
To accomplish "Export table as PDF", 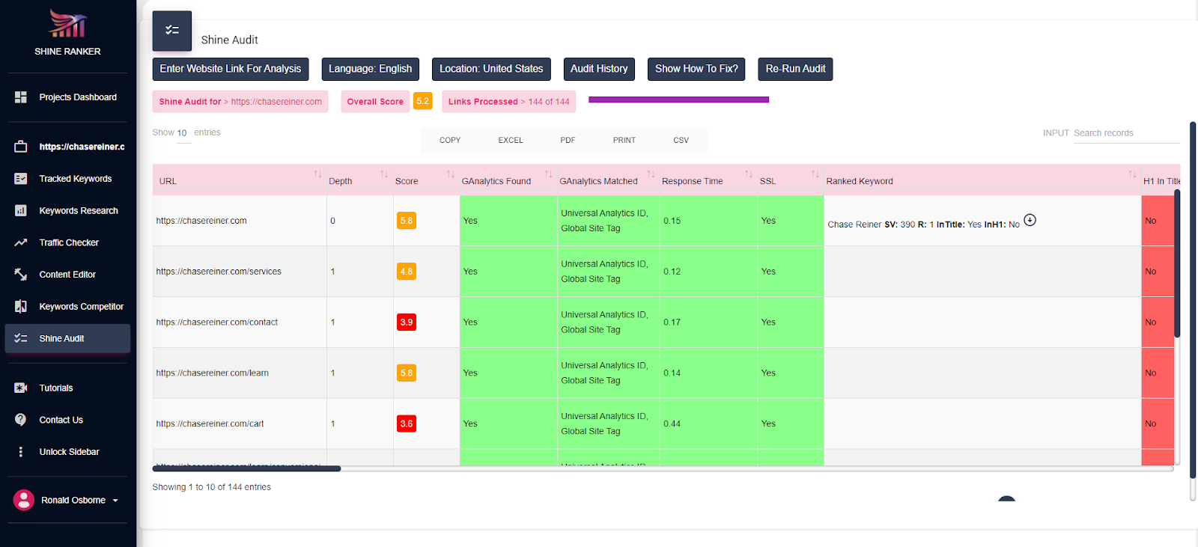I will pyautogui.click(x=568, y=140).
